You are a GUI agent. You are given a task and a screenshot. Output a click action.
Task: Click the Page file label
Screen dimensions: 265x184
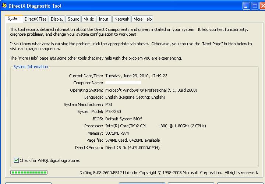pyautogui.click(x=95, y=140)
